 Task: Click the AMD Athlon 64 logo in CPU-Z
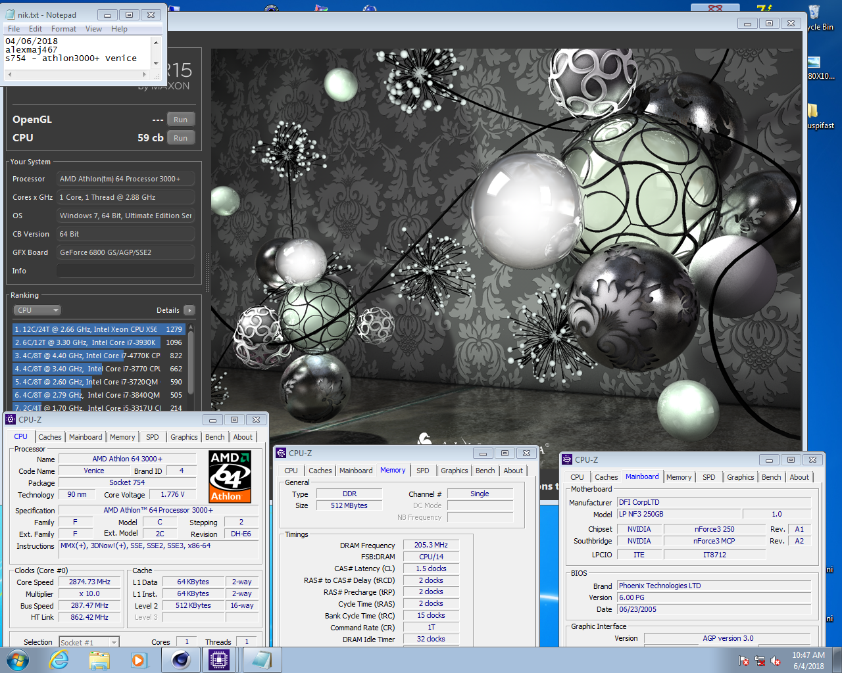coord(230,476)
